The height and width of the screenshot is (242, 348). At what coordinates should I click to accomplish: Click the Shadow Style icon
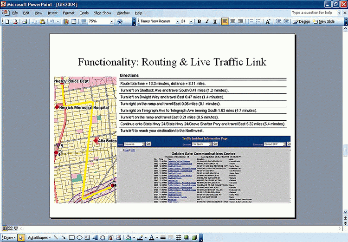tap(187, 237)
